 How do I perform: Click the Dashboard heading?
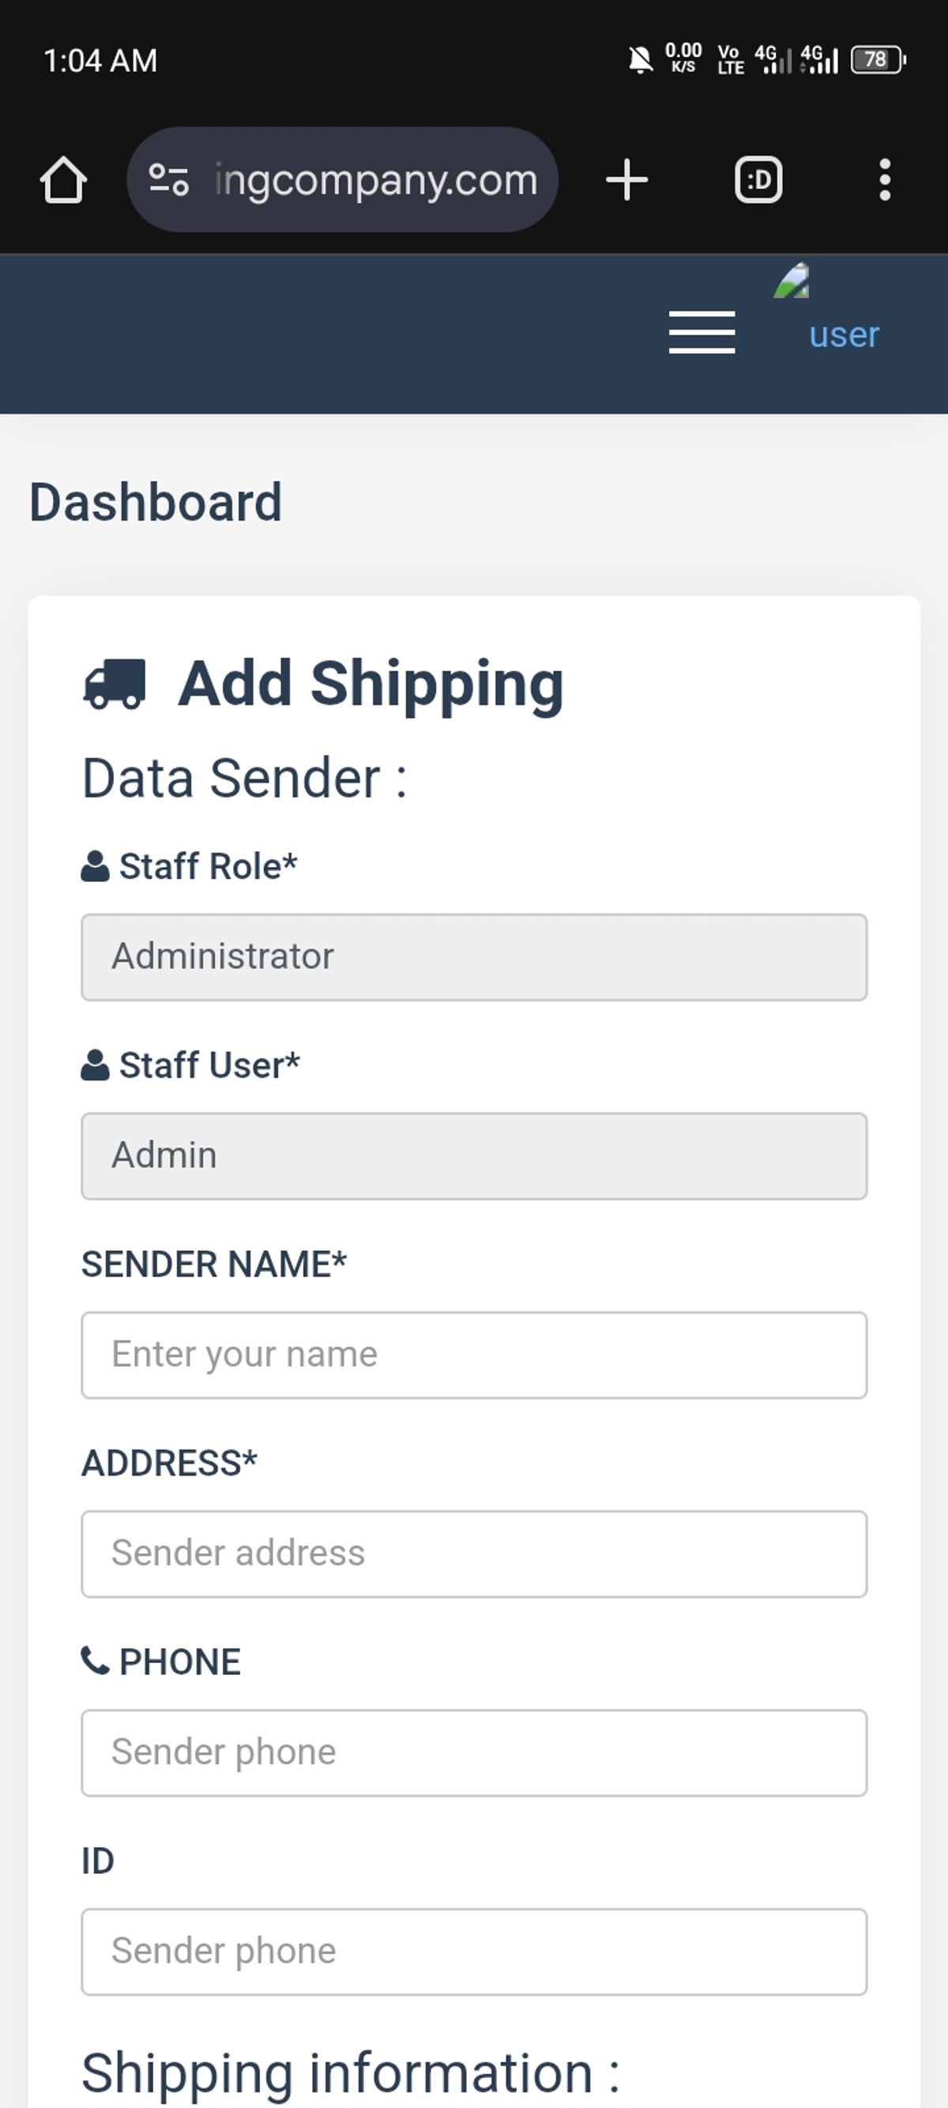pyautogui.click(x=156, y=502)
